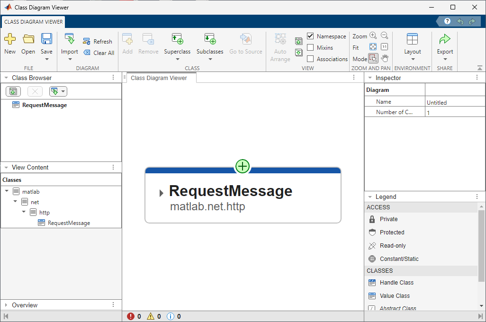Activate the Pan hand mode icon
Image resolution: width=486 pixels, height=322 pixels.
click(385, 58)
